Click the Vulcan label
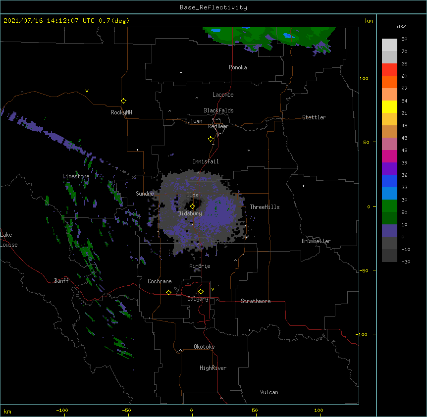Image resolution: width=427 pixels, height=417 pixels. click(269, 392)
